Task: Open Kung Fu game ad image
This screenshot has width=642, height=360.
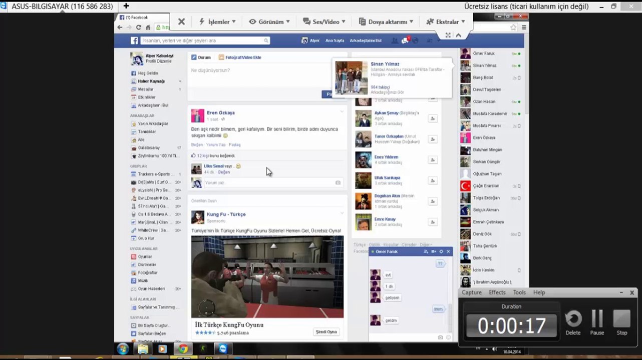Action: pos(267,276)
